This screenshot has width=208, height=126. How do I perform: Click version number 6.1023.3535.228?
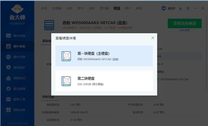coord(17,123)
